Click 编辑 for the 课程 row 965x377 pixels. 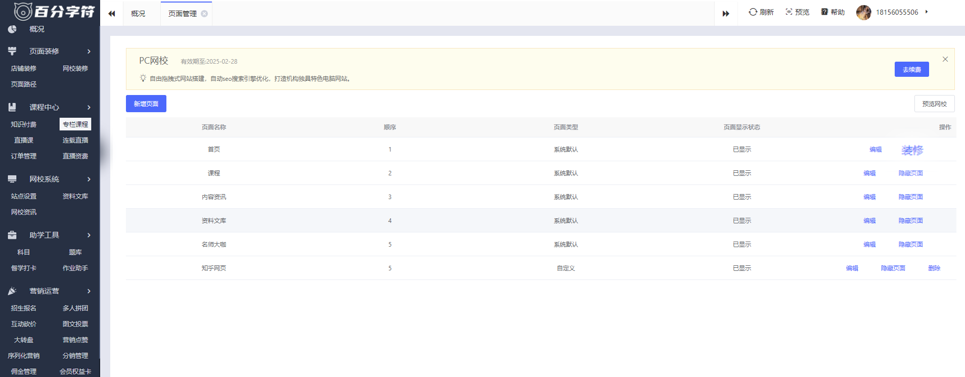pyautogui.click(x=869, y=173)
